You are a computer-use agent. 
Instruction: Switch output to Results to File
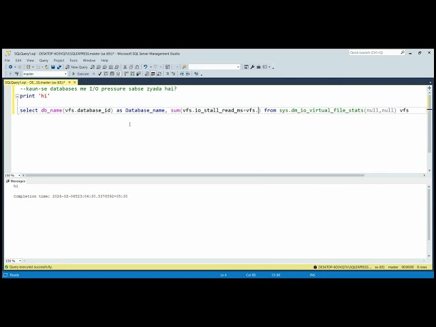159,74
